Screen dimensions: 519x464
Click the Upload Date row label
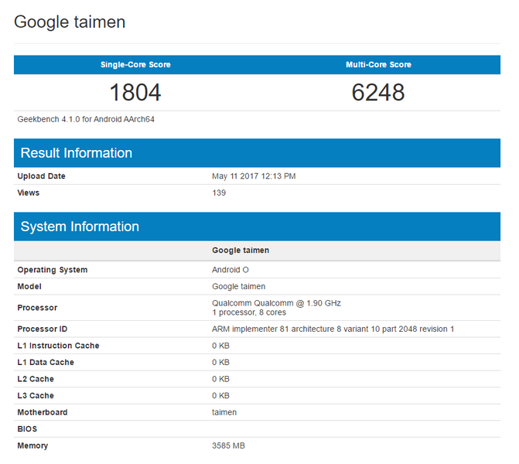(x=42, y=176)
